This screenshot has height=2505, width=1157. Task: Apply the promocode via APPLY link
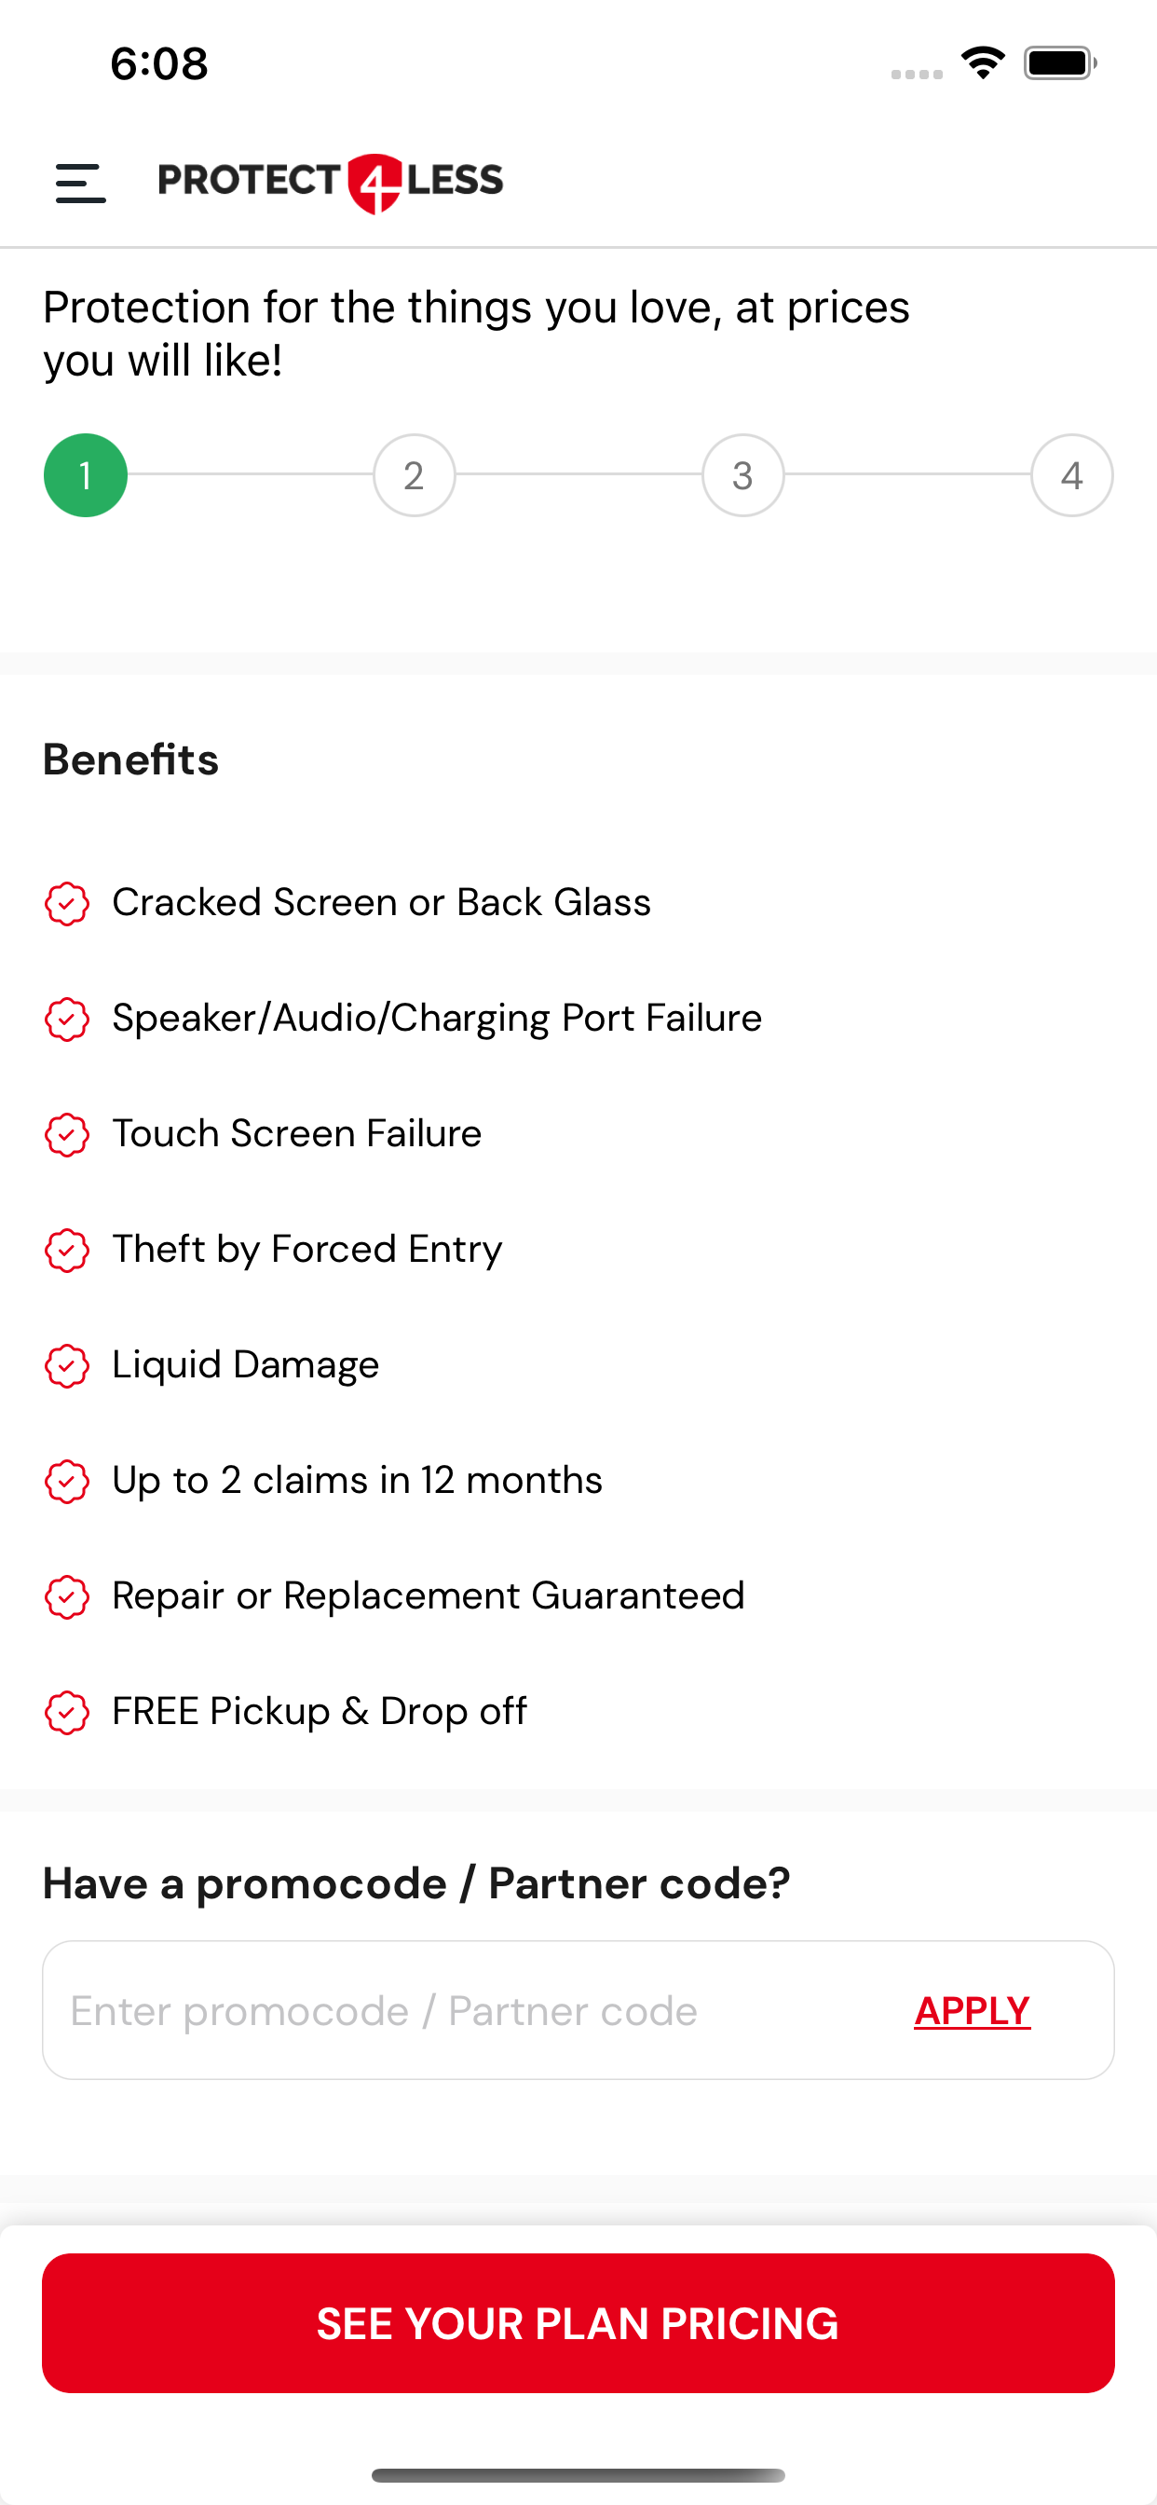click(973, 2010)
